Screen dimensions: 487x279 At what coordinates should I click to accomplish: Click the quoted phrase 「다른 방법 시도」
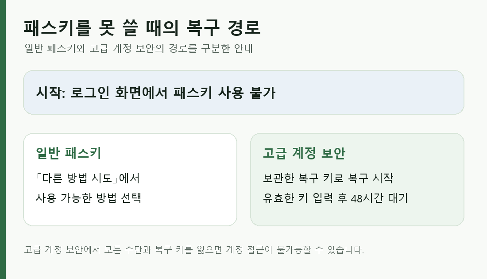pyautogui.click(x=77, y=178)
